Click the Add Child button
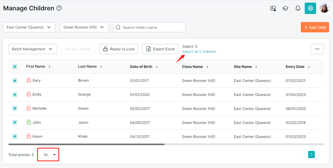The image size is (333, 168). tap(315, 27)
